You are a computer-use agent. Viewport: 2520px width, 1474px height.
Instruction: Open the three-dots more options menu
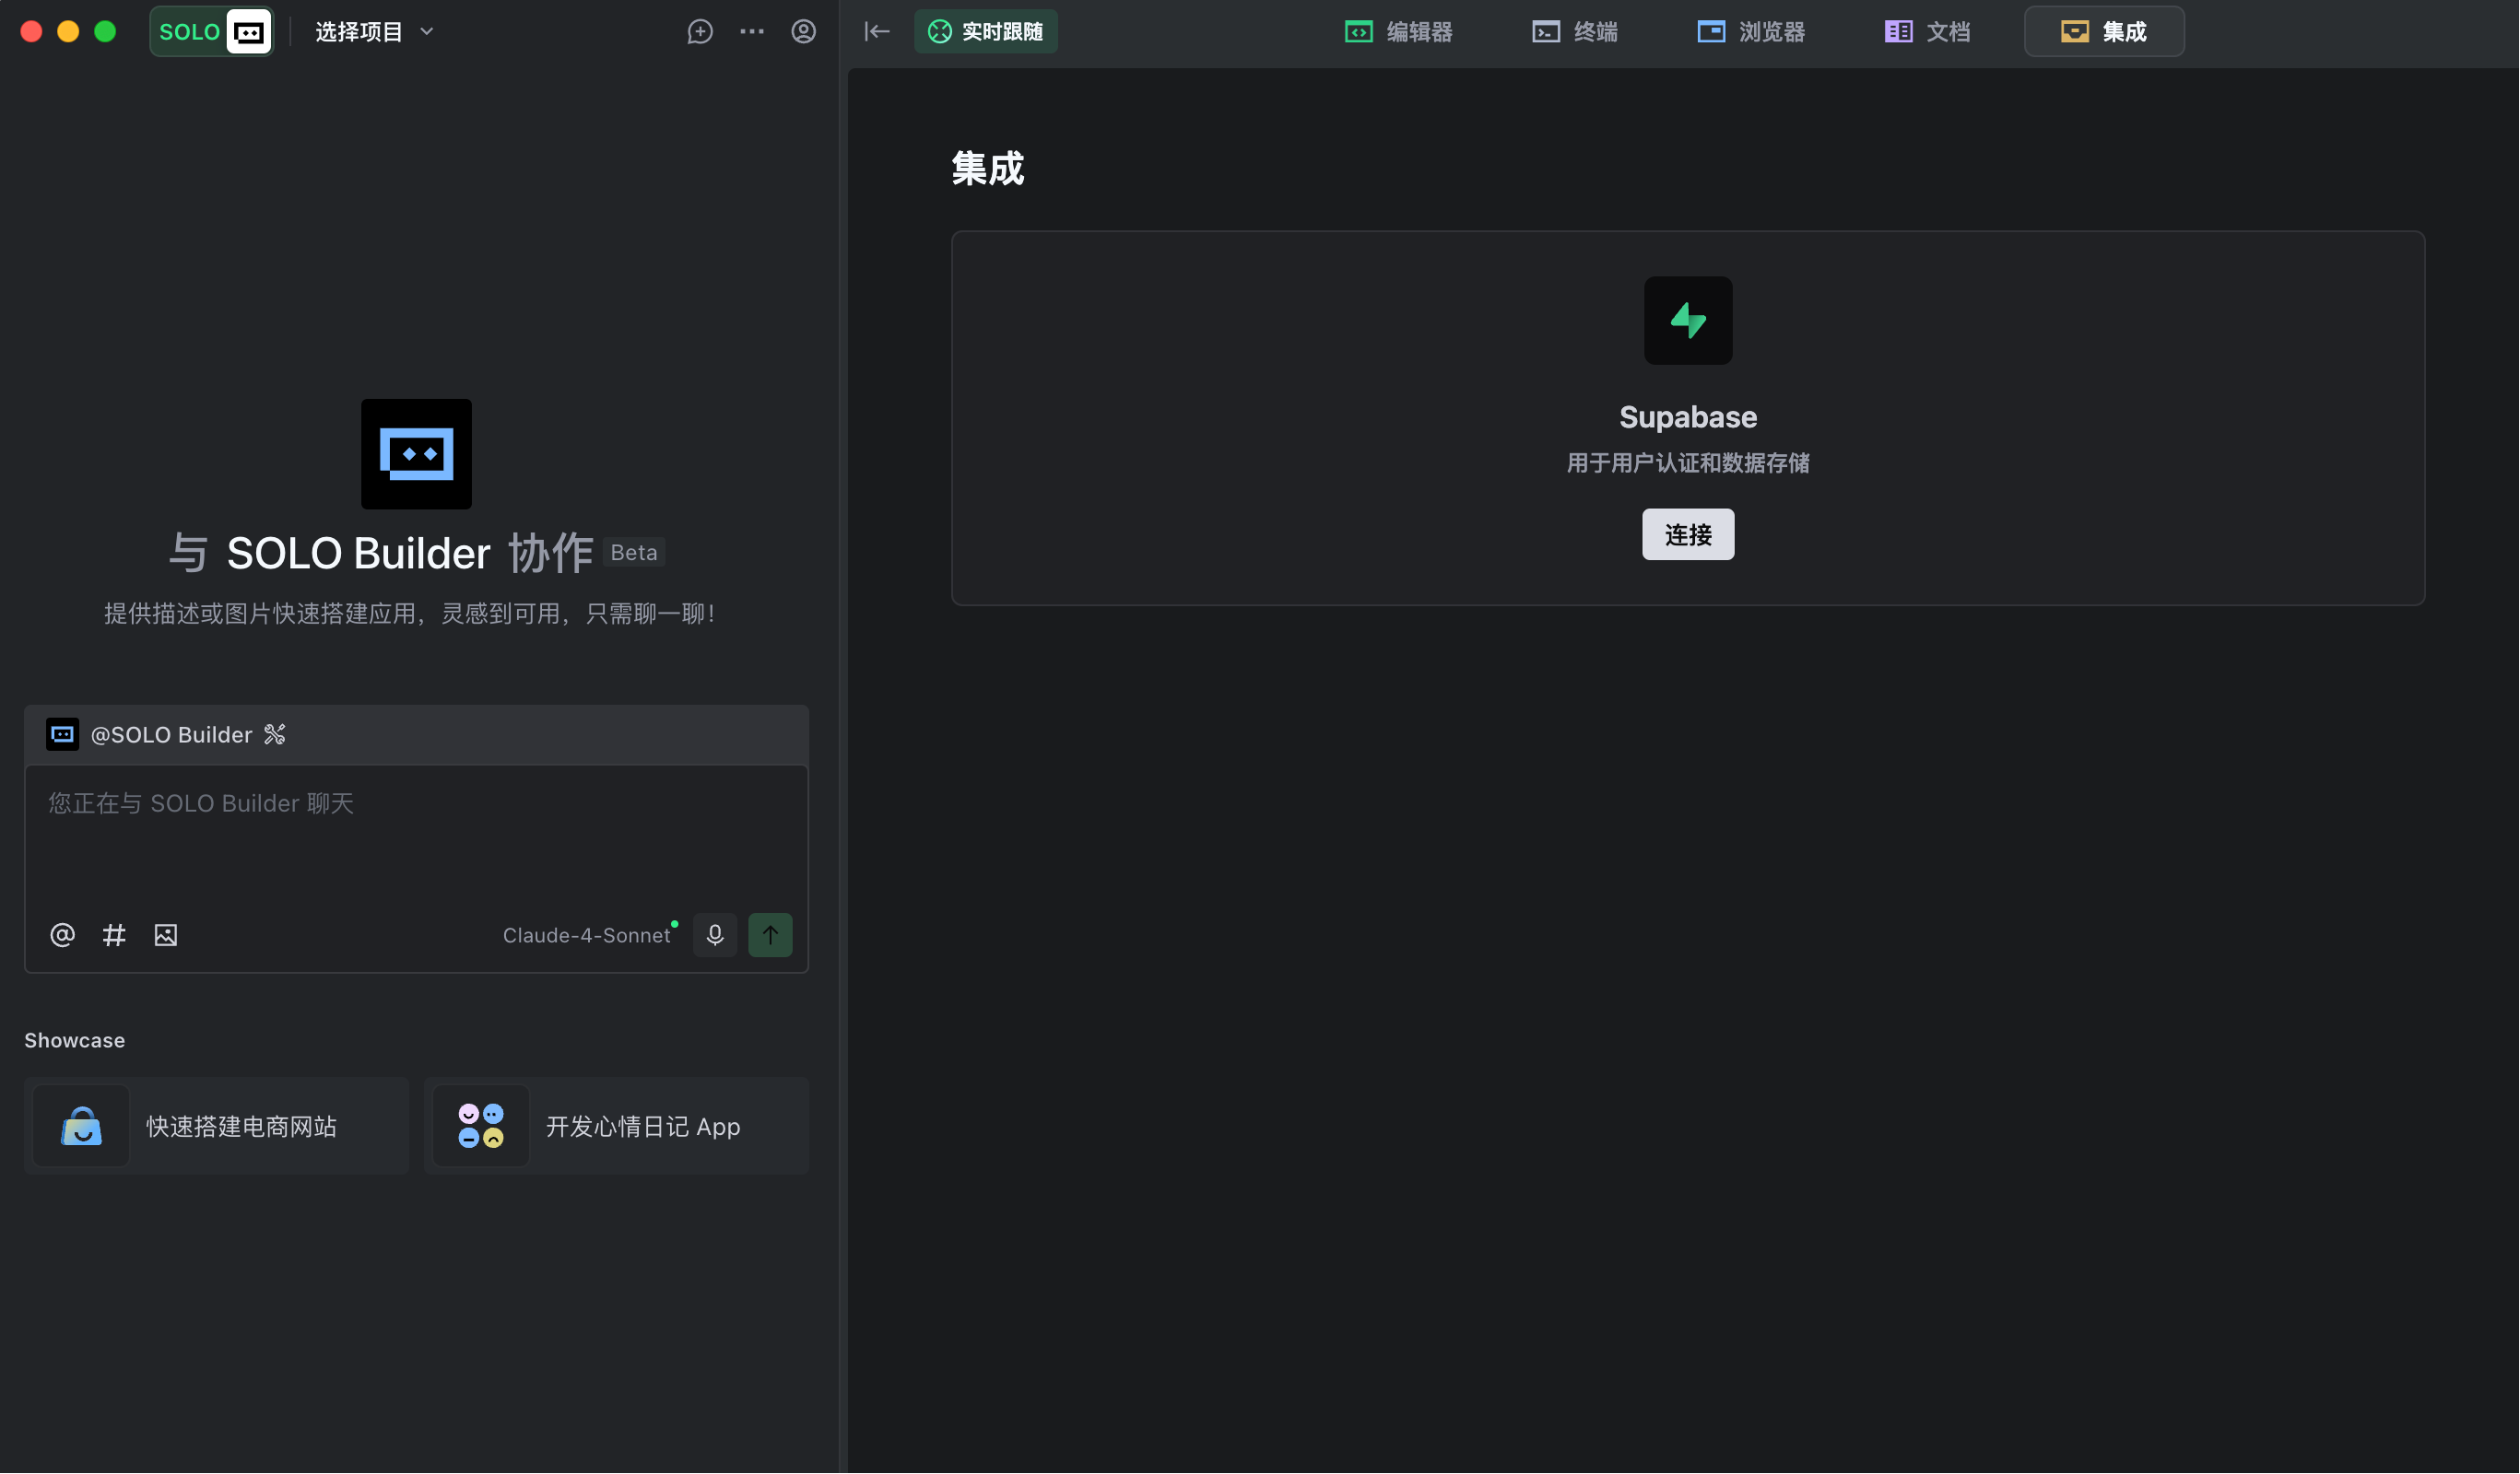752,32
